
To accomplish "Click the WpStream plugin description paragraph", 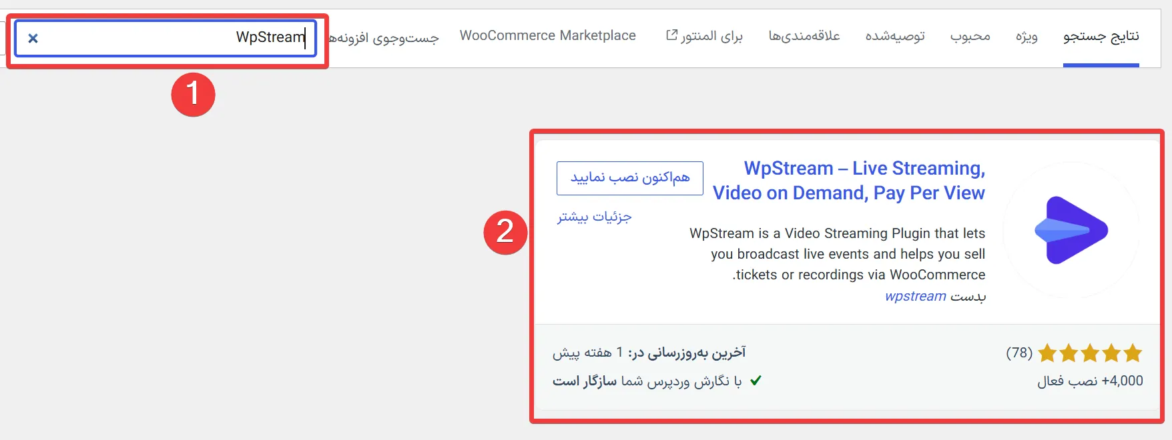I will click(838, 254).
